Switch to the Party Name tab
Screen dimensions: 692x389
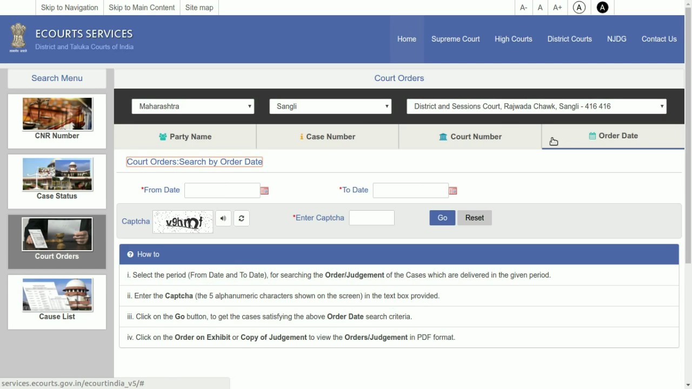pos(185,137)
